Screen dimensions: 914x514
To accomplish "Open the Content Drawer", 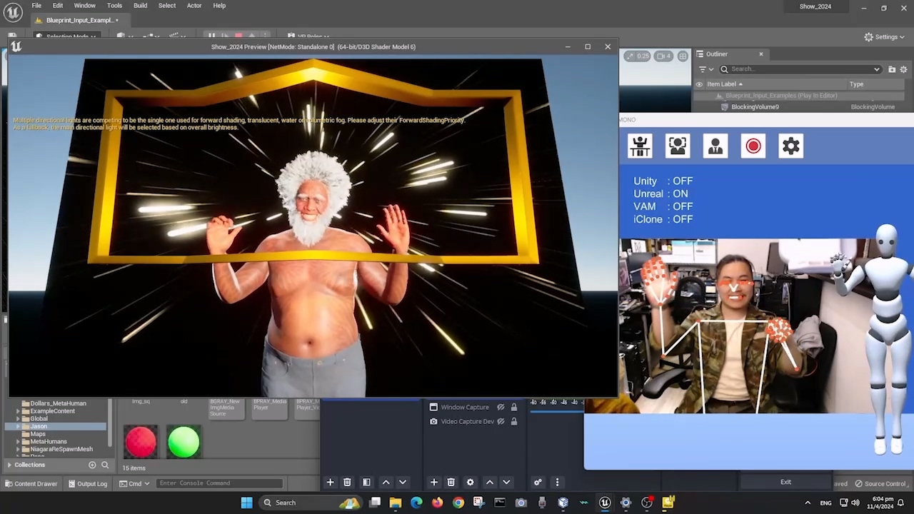I will 31,483.
